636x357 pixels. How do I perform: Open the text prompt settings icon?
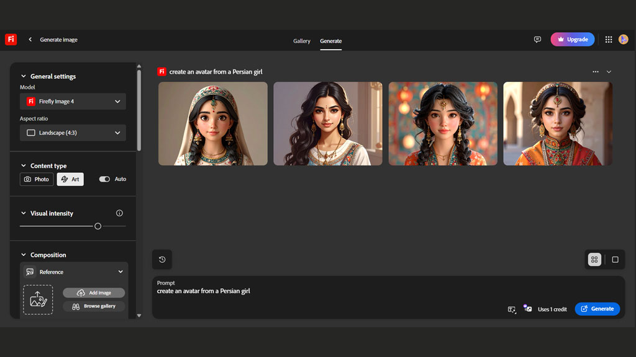pyautogui.click(x=511, y=309)
